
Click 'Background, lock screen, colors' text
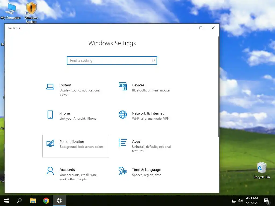click(82, 147)
